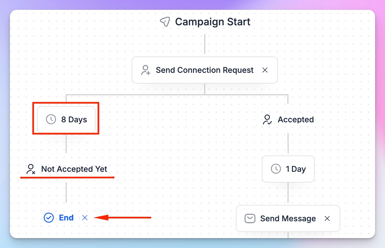This screenshot has height=248, width=385.
Task: Click the paper plane Campaign Start icon
Action: point(165,22)
